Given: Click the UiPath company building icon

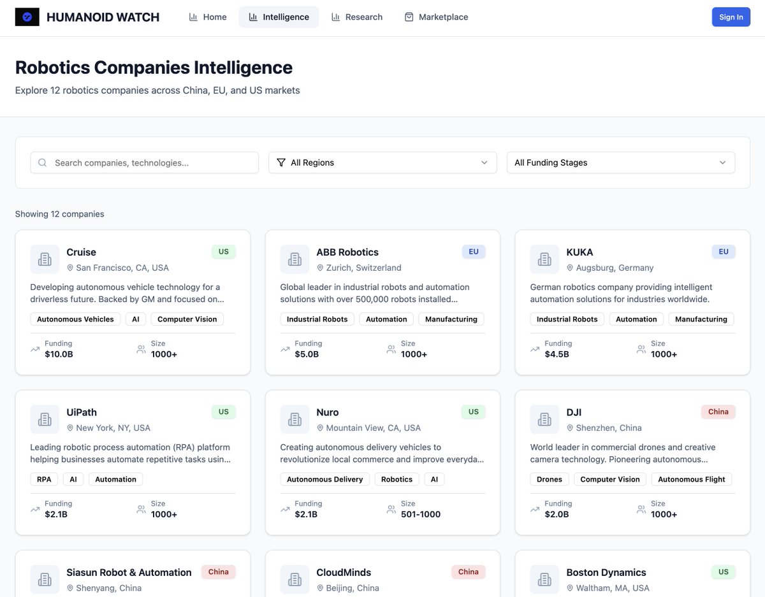Looking at the screenshot, I should pyautogui.click(x=45, y=419).
